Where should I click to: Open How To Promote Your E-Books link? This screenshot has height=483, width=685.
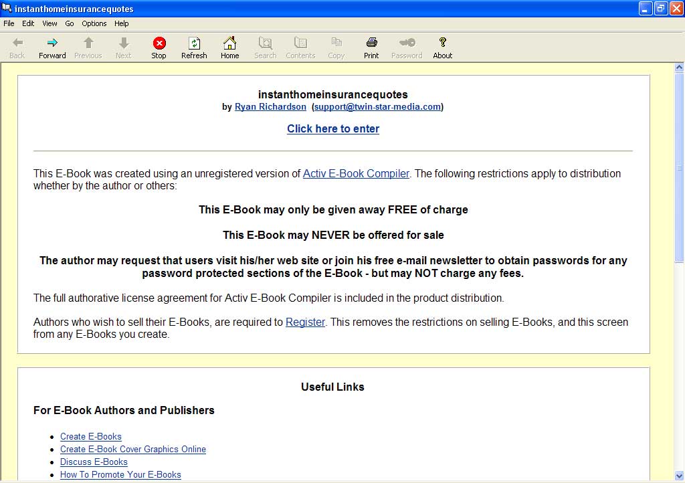click(120, 475)
